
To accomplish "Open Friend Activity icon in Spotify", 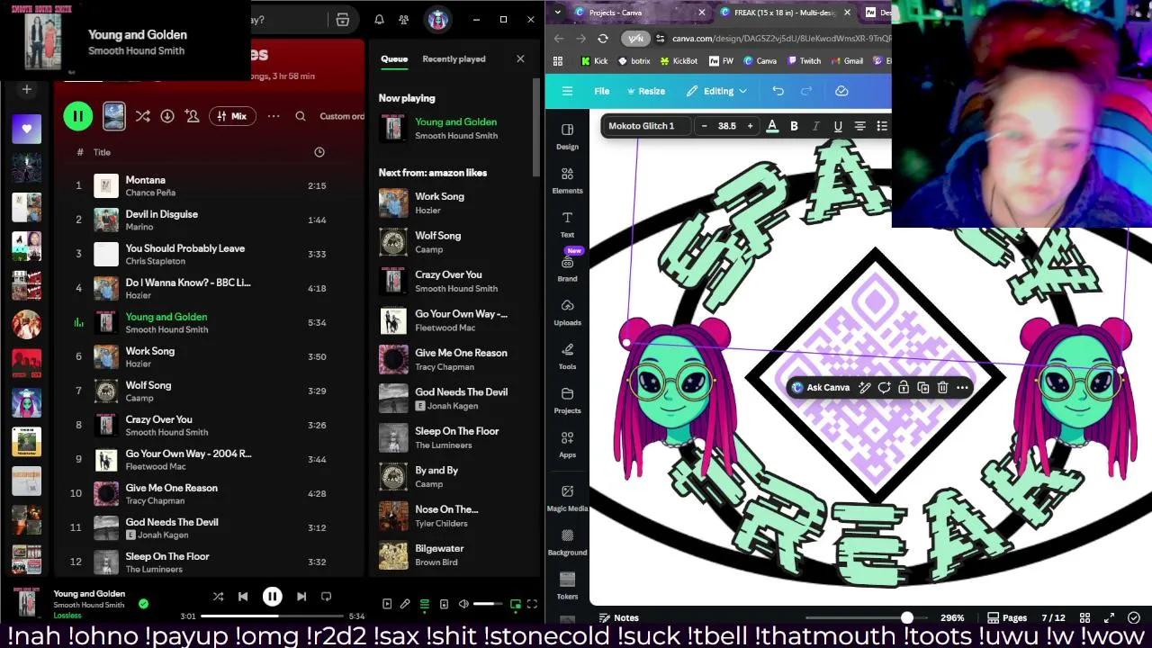I will (x=404, y=20).
